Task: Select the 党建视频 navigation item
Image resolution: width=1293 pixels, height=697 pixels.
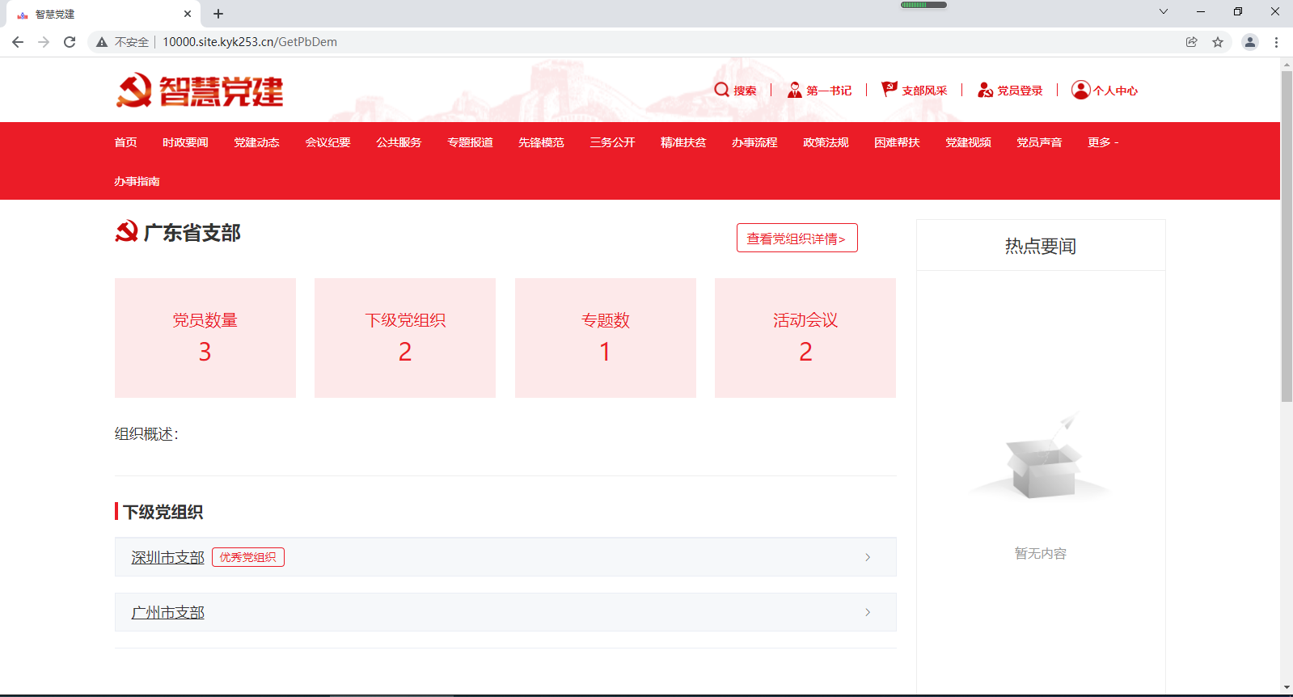Action: click(968, 142)
